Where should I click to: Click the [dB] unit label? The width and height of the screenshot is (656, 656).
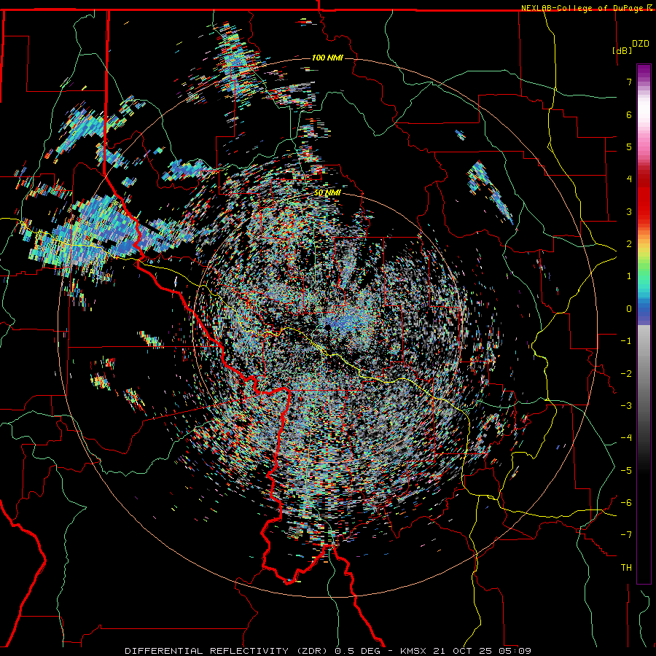[x=622, y=50]
